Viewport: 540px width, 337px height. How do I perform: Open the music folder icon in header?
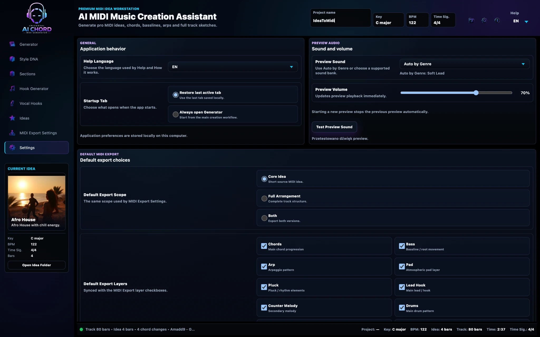point(471,20)
